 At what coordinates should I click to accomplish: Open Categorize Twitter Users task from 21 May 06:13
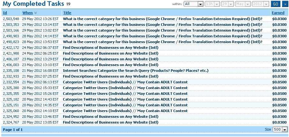(125, 82)
